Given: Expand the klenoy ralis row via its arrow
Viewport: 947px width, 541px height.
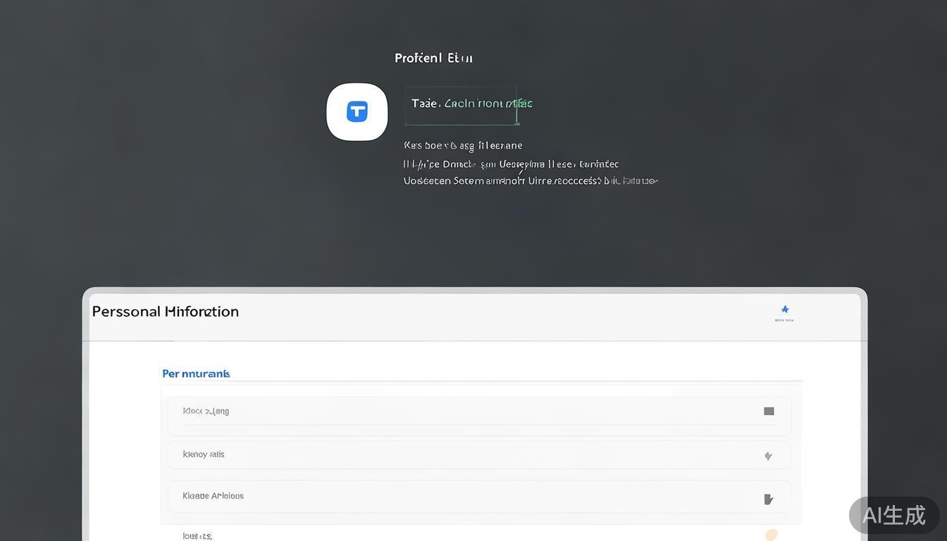Looking at the screenshot, I should pyautogui.click(x=768, y=456).
